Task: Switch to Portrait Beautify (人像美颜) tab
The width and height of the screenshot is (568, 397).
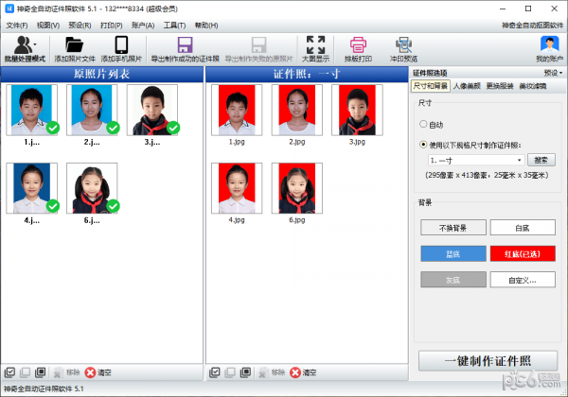Action: [468, 86]
